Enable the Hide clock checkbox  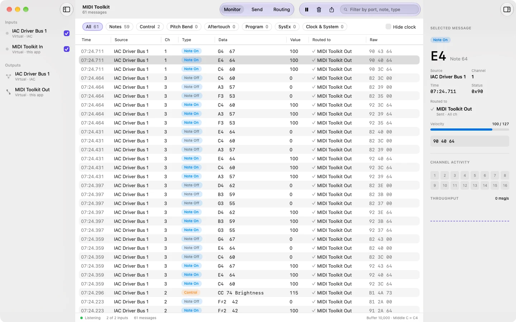point(388,27)
